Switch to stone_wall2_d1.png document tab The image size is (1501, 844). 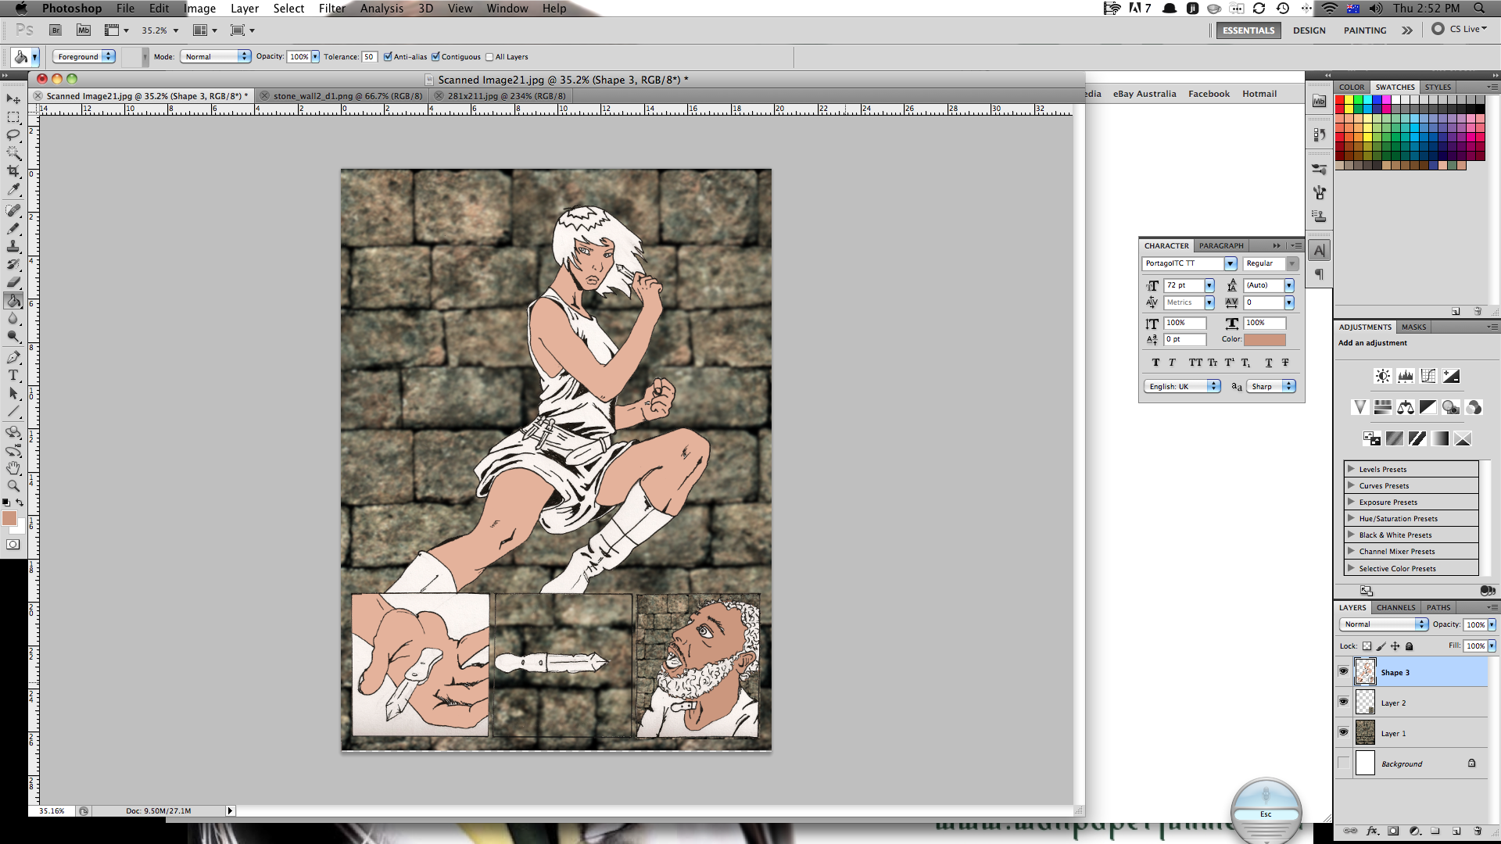(x=347, y=96)
